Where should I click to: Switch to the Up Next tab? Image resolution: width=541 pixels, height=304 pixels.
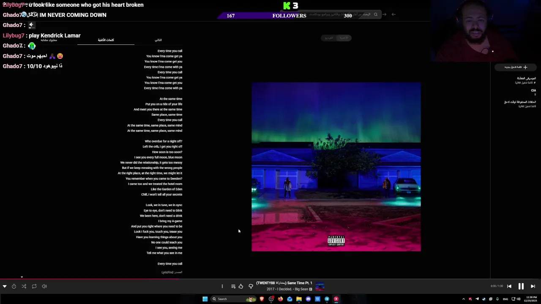(158, 40)
